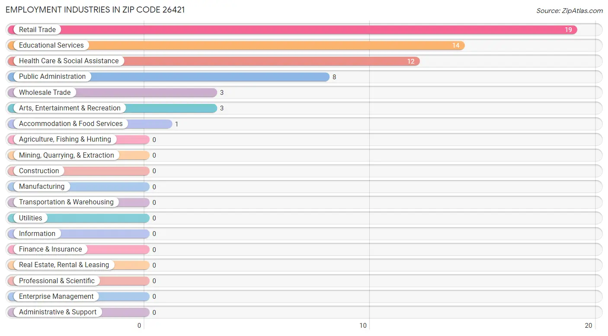Click the value 19 on Retail Trade bar
This screenshot has width=608, height=336.
click(x=568, y=30)
